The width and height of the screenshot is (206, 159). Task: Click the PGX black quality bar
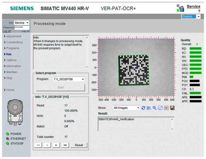point(195,81)
